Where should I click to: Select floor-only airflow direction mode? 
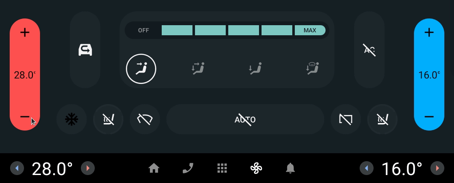pyautogui.click(x=255, y=69)
